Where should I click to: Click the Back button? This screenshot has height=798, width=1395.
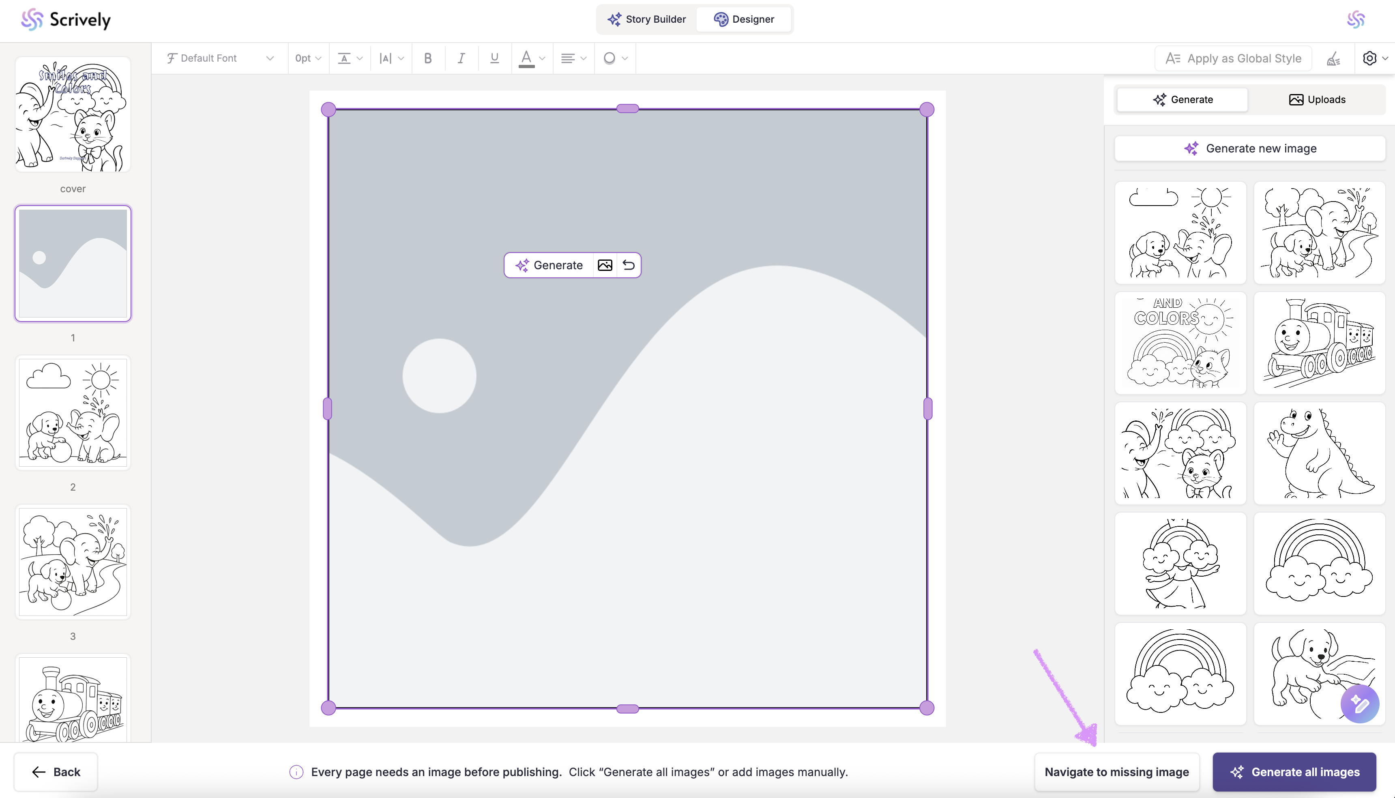[x=56, y=772]
